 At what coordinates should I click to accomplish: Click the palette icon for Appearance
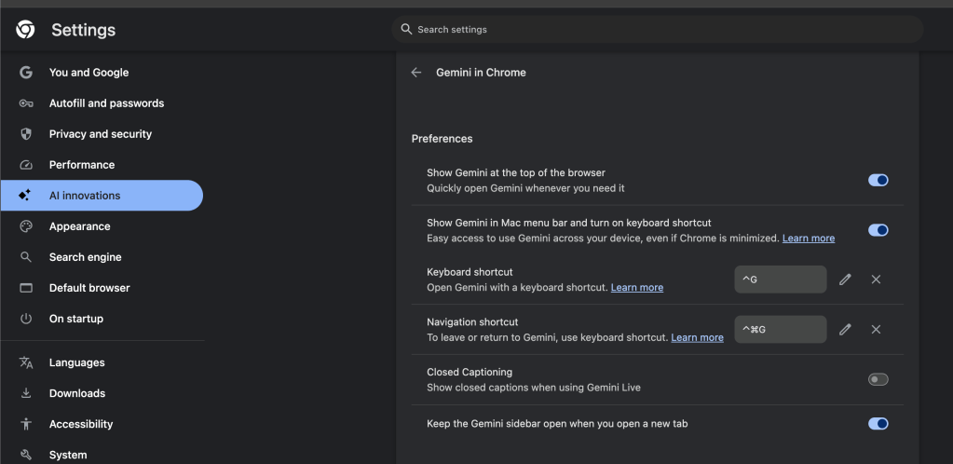[25, 226]
